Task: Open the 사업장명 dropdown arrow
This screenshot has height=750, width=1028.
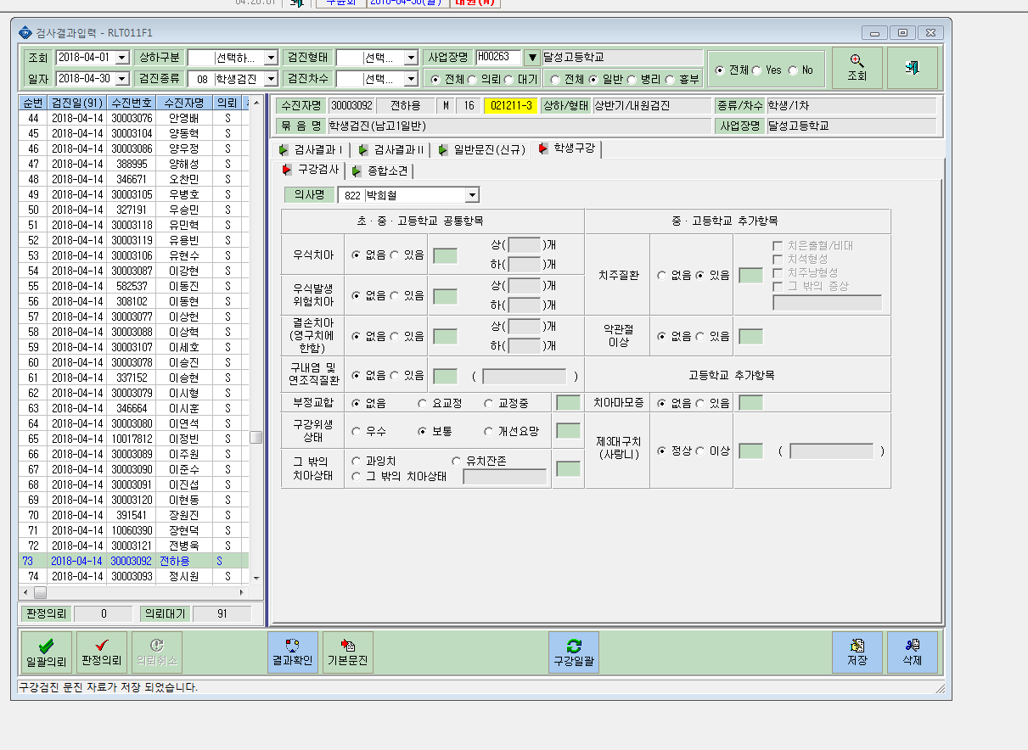Action: coord(532,57)
